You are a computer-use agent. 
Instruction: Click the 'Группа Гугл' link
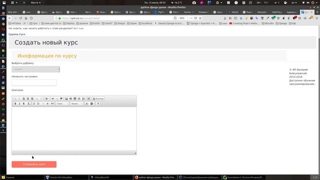[17, 34]
